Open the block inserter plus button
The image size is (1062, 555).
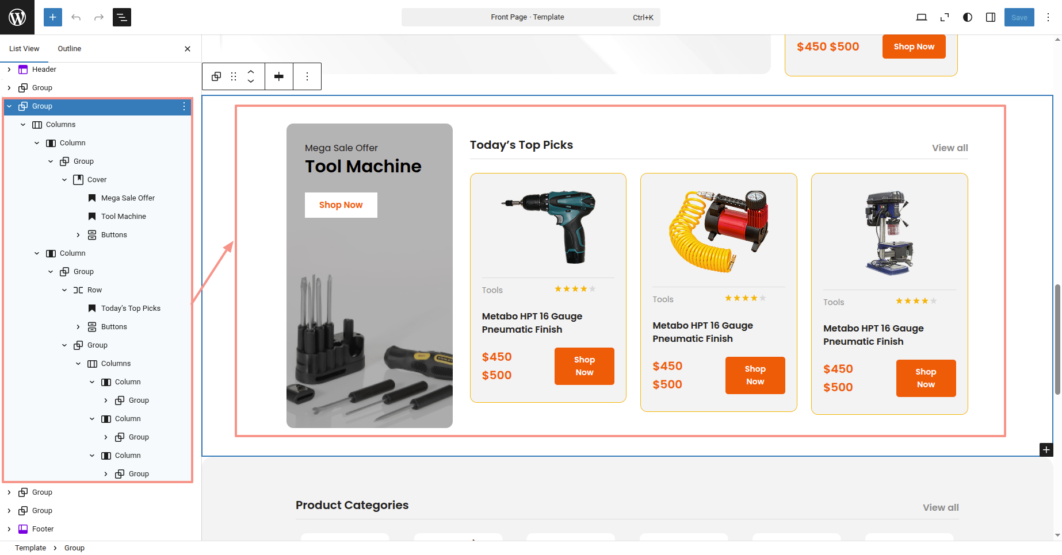point(52,17)
